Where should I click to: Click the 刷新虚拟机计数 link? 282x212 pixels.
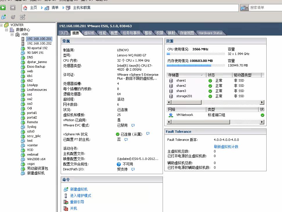coord(226,147)
